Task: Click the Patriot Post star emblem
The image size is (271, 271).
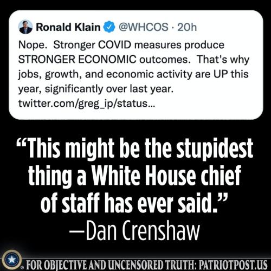Action: [12, 260]
